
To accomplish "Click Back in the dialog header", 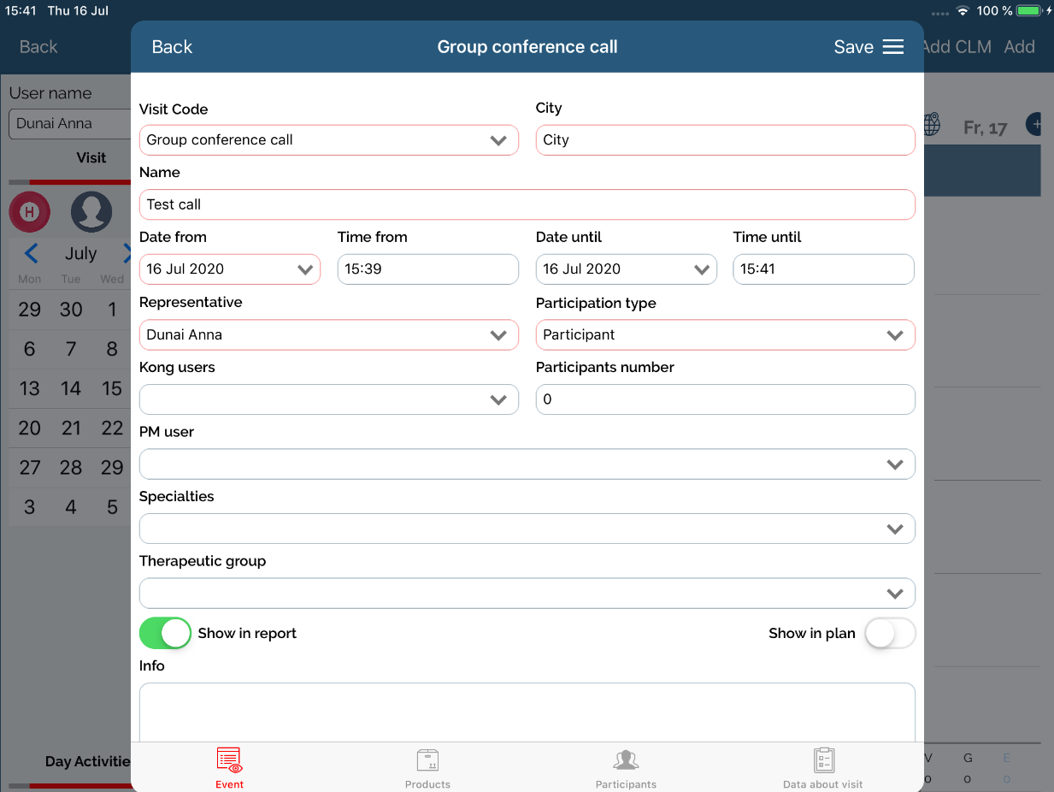I will [x=172, y=47].
